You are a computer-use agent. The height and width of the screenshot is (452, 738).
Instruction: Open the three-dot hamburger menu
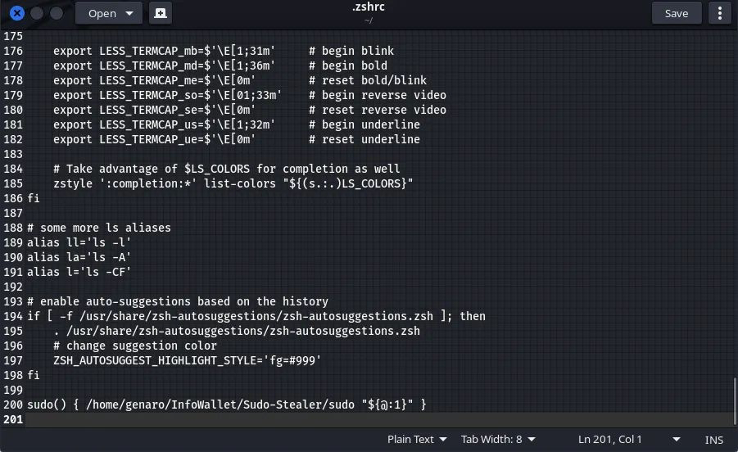coord(720,13)
